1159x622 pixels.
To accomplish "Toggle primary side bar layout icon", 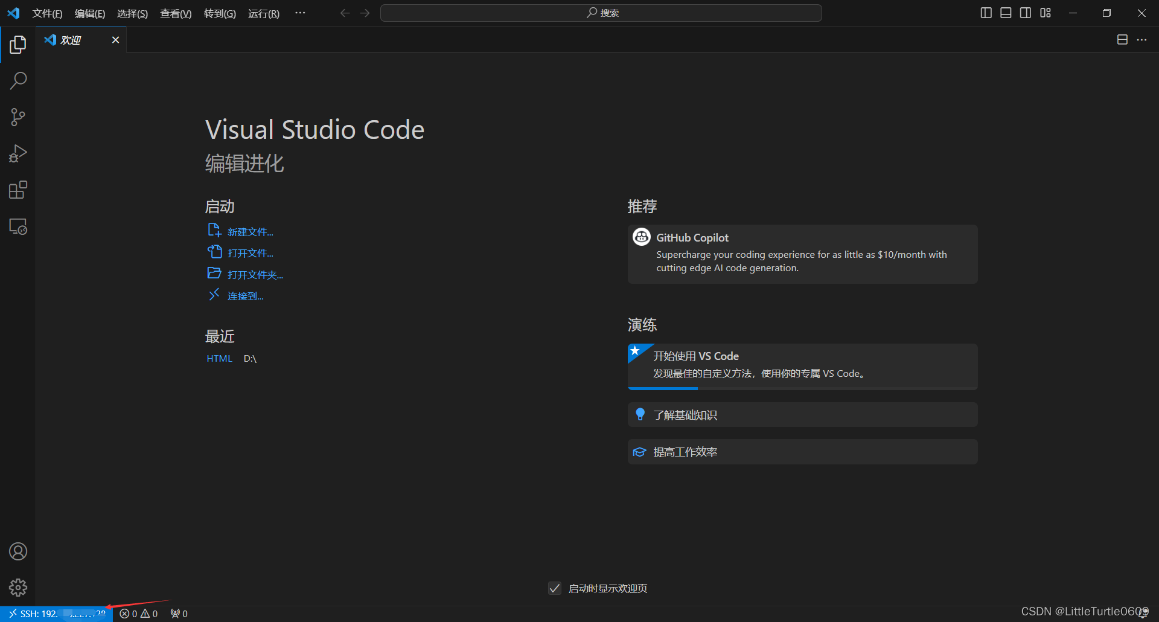I will 986,13.
